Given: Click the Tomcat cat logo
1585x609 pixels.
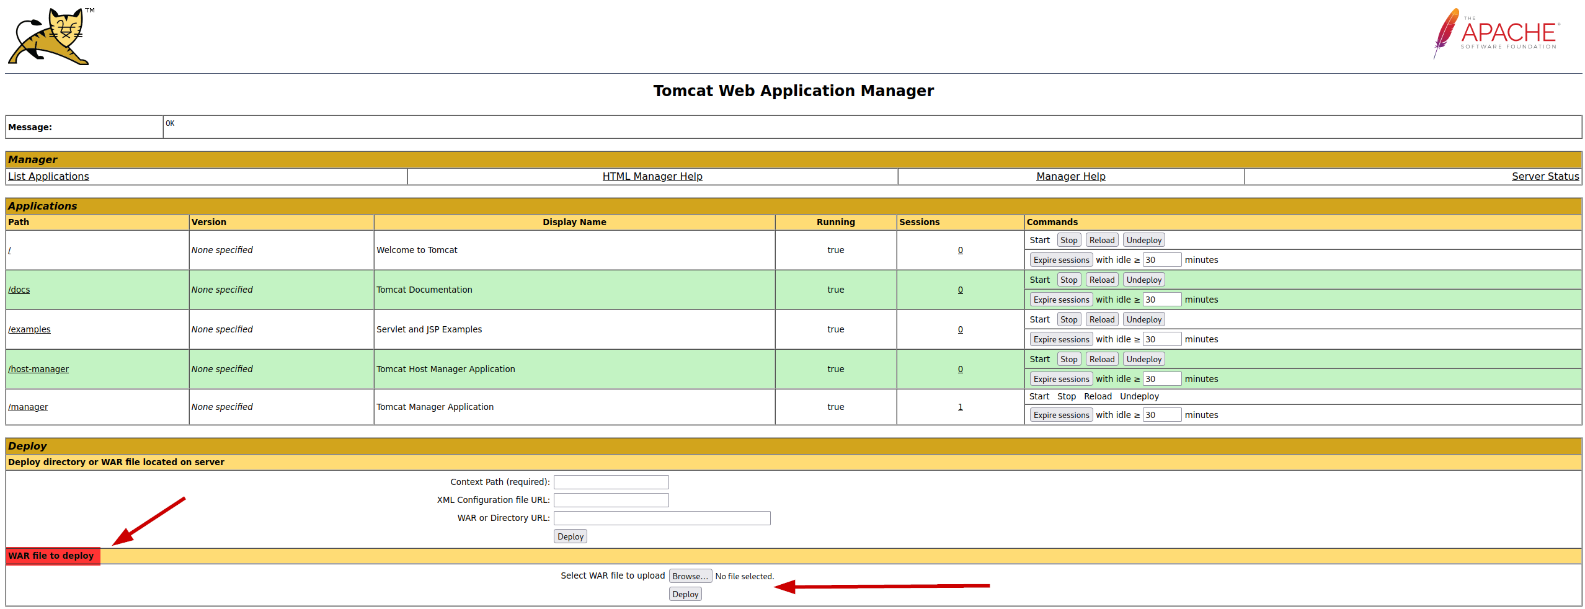Looking at the screenshot, I should click(50, 36).
